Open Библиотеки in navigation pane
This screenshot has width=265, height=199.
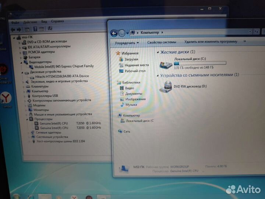[x=131, y=83]
